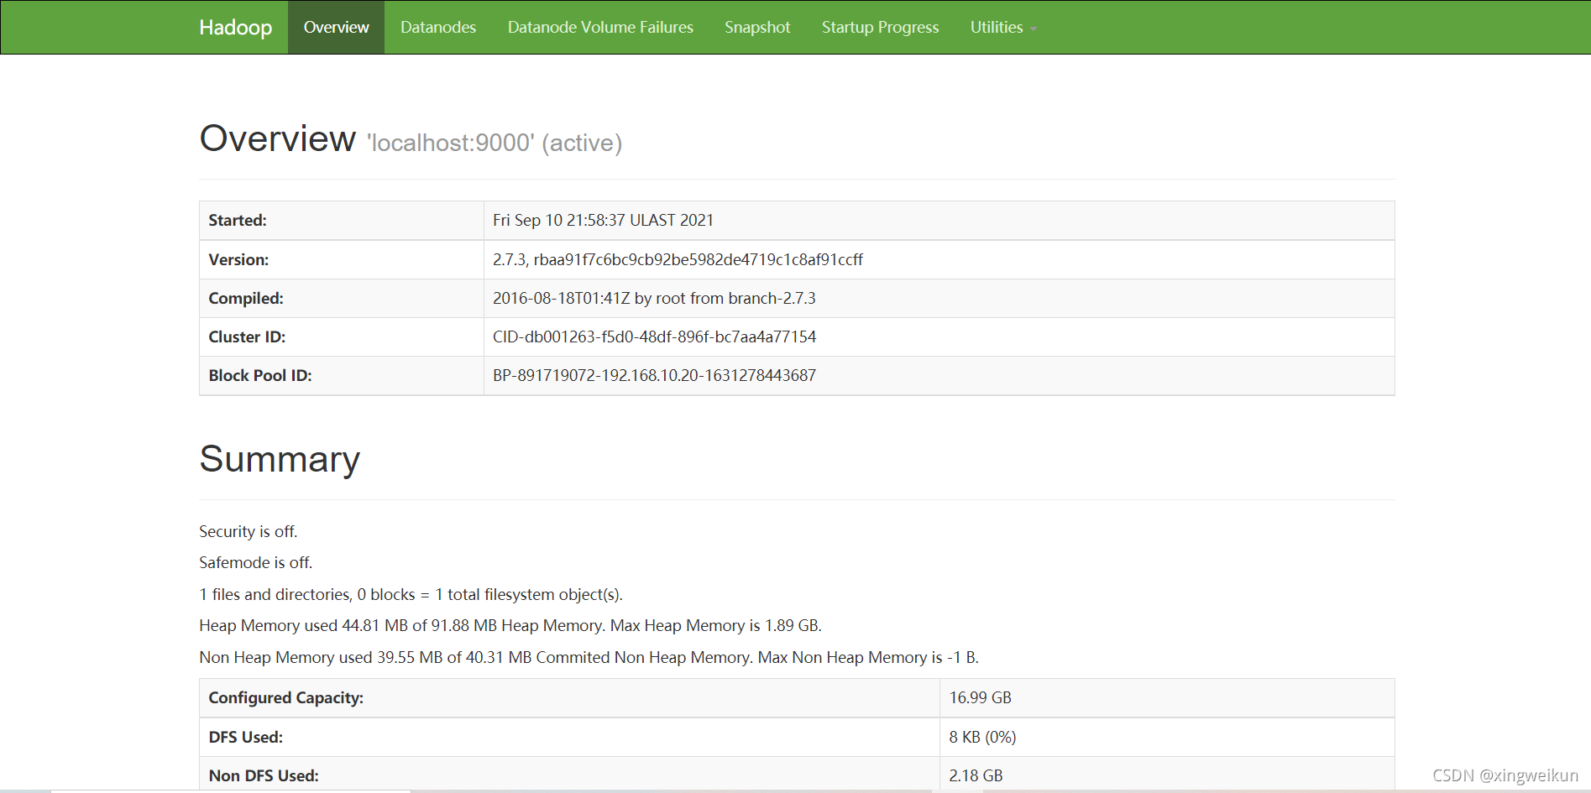Go to the Datanodes tab
This screenshot has height=793, width=1591.
(x=438, y=27)
